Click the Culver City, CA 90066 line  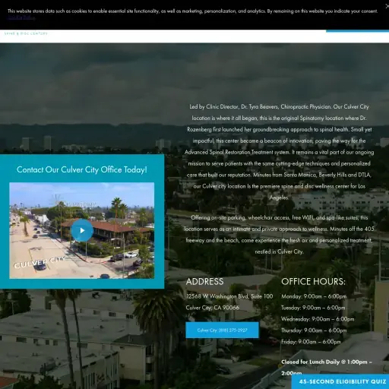pyautogui.click(x=213, y=308)
